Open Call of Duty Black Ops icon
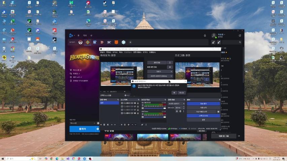 pos(116,42)
